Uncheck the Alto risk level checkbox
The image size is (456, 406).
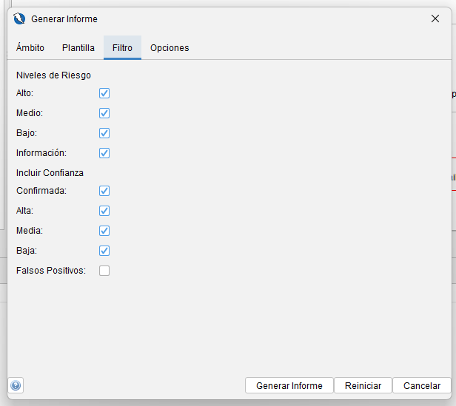coord(104,93)
